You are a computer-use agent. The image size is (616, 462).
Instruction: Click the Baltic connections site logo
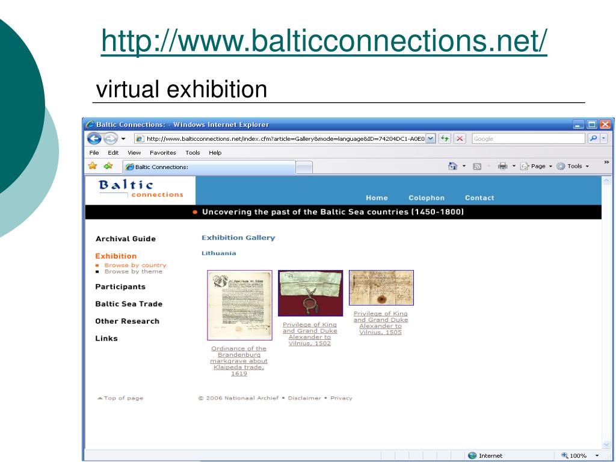tap(141, 189)
